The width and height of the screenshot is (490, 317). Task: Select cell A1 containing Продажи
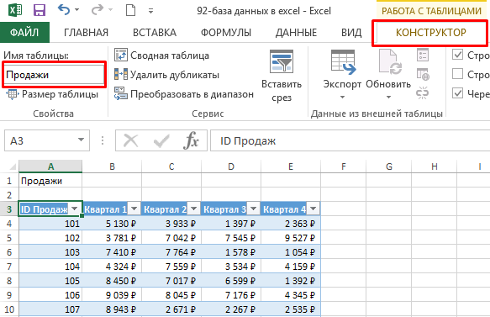50,181
